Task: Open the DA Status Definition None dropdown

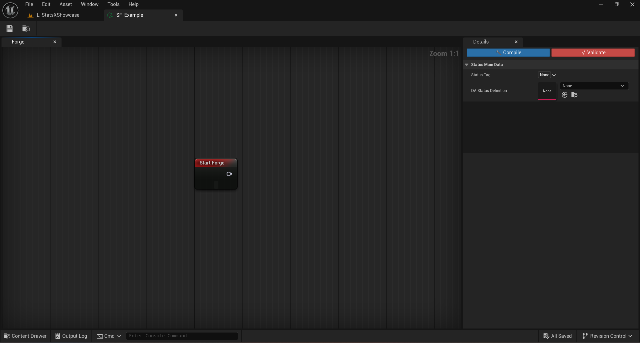Action: click(593, 86)
